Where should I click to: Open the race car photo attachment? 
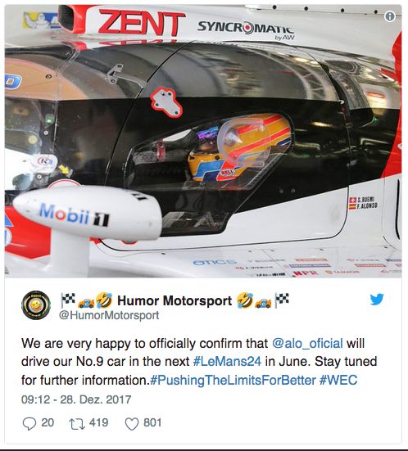[203, 141]
